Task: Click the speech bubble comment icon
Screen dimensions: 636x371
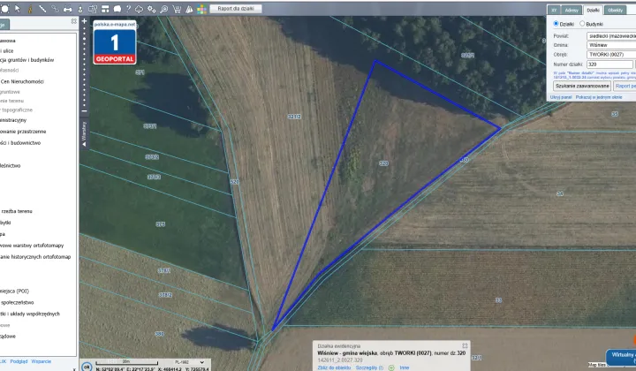Action: (x=117, y=9)
